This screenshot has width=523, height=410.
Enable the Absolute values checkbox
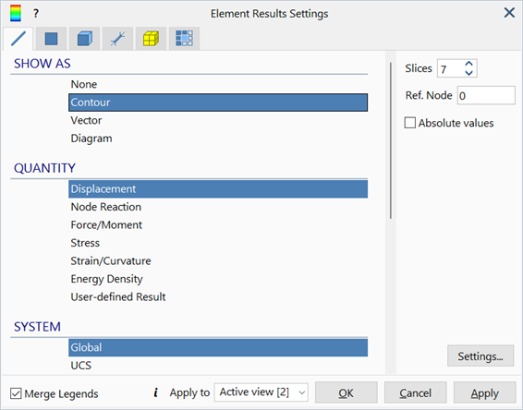coord(410,123)
